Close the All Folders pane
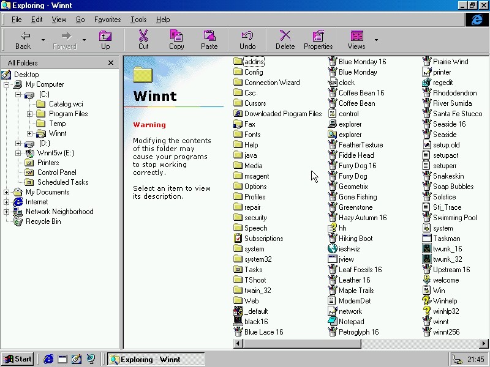 point(111,62)
